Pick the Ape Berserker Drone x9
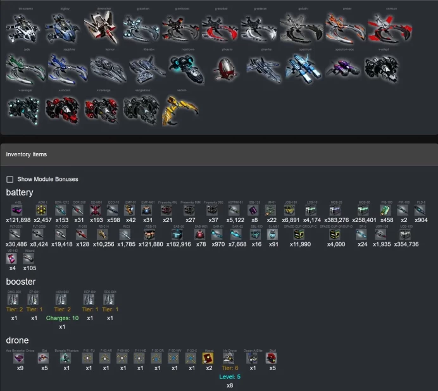The width and height of the screenshot is (438, 391). [19, 358]
